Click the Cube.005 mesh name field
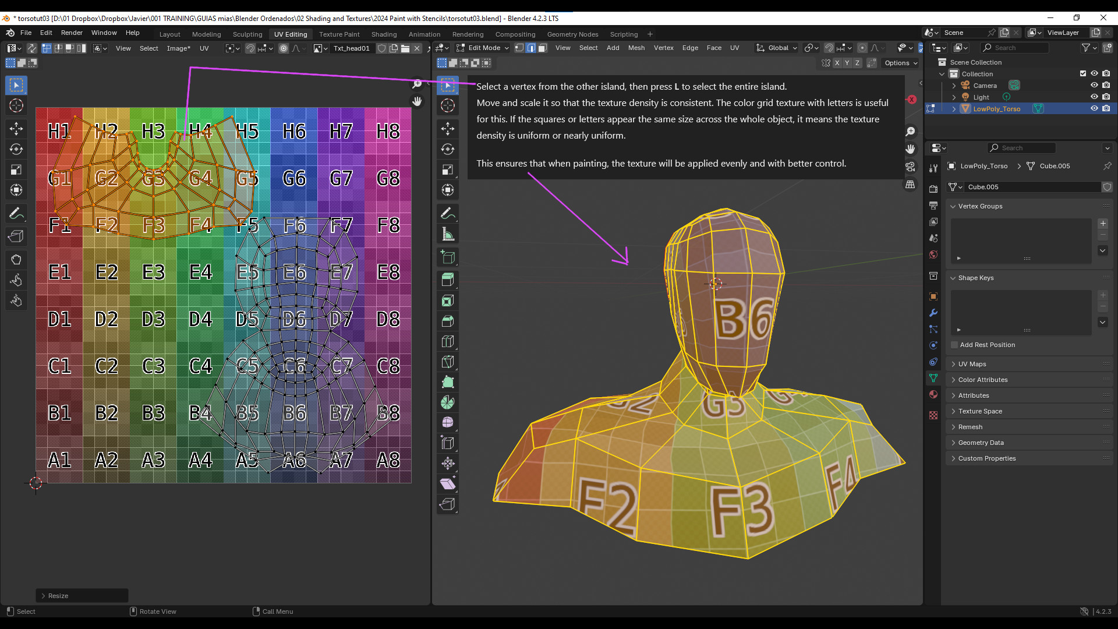The height and width of the screenshot is (629, 1118). coord(1032,187)
